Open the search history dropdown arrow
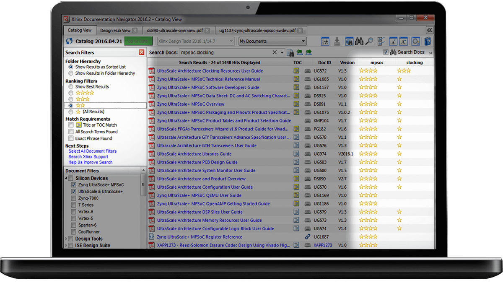 pyautogui.click(x=282, y=52)
